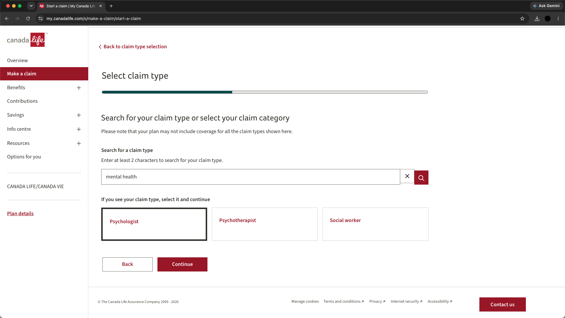Click the claim progress bar
The height and width of the screenshot is (318, 565).
pos(265,92)
